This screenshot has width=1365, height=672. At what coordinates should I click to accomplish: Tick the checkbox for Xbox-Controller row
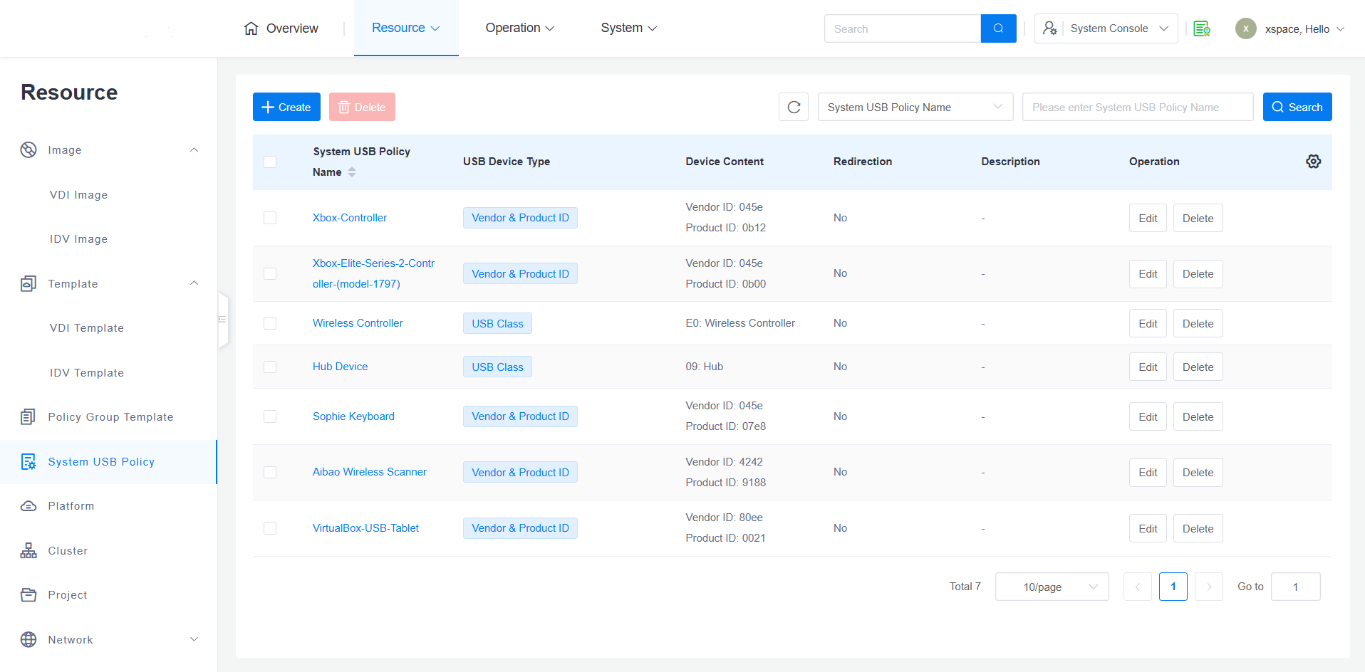(270, 218)
